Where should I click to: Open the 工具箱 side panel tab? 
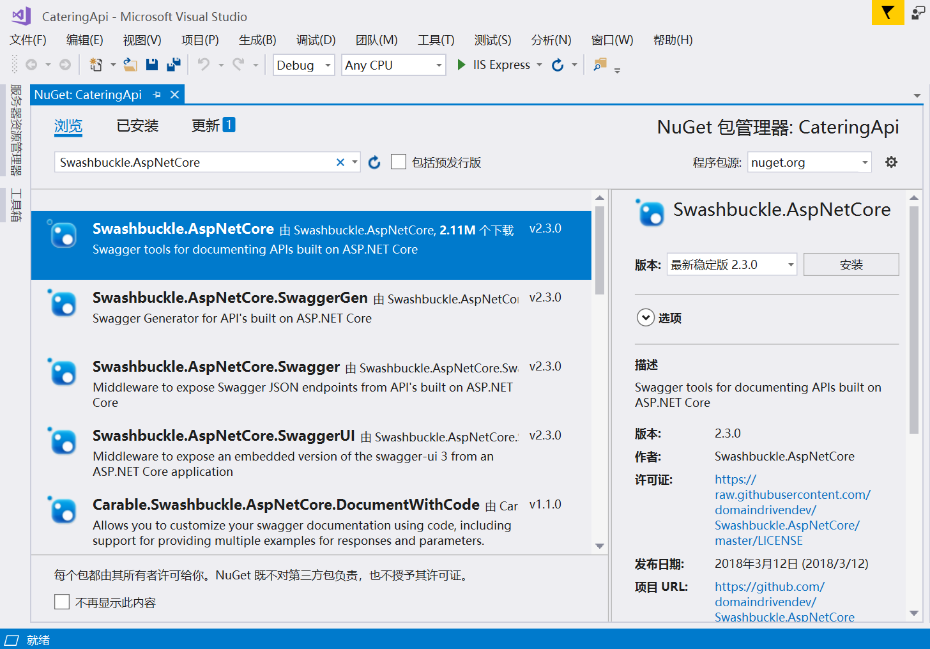[16, 205]
